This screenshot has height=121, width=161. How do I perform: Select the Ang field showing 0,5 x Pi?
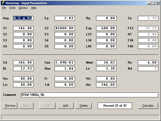(23, 18)
